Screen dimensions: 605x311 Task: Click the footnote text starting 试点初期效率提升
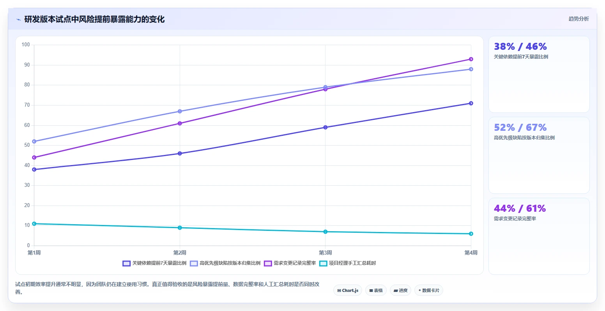click(x=167, y=288)
